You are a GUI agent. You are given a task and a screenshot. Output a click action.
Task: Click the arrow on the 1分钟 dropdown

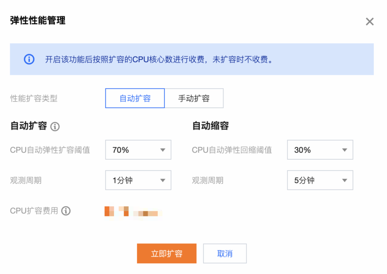point(163,180)
